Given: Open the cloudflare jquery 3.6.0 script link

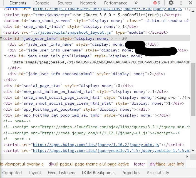Looking at the screenshot, I should coord(107,9).
